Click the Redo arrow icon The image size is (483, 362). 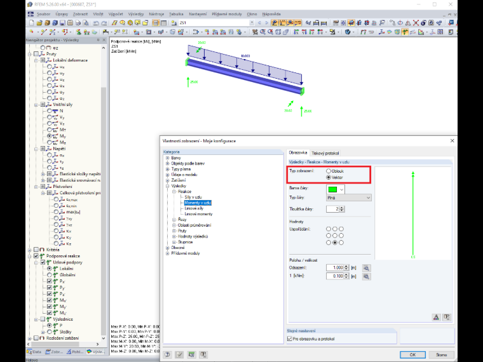pos(104,23)
